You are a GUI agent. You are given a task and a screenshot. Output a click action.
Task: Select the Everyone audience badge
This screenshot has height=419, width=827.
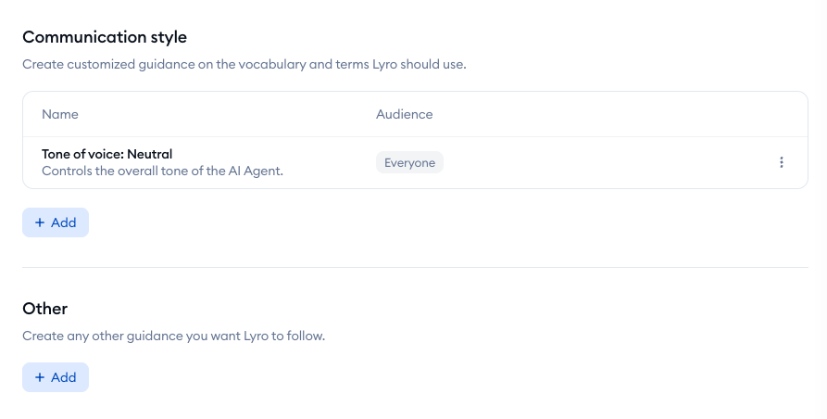(409, 162)
